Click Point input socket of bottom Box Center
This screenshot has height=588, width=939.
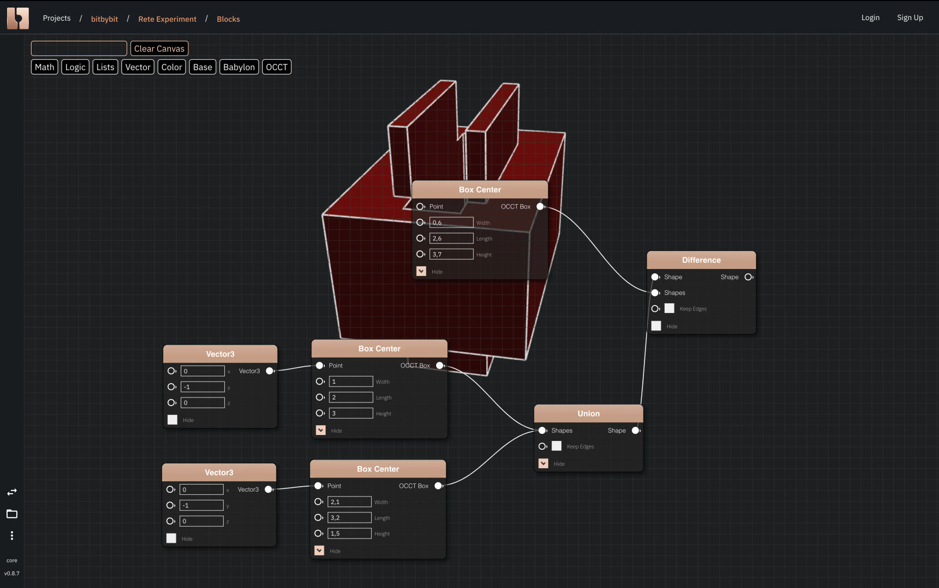click(318, 486)
